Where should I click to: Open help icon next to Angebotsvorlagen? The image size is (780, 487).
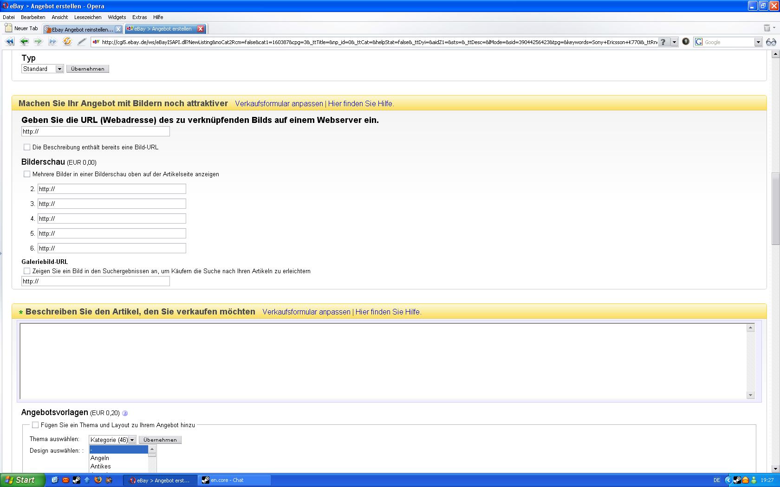pyautogui.click(x=125, y=413)
